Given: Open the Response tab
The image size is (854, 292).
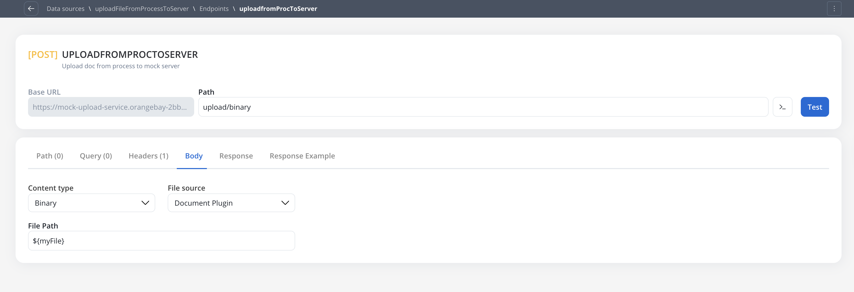Looking at the screenshot, I should tap(236, 156).
